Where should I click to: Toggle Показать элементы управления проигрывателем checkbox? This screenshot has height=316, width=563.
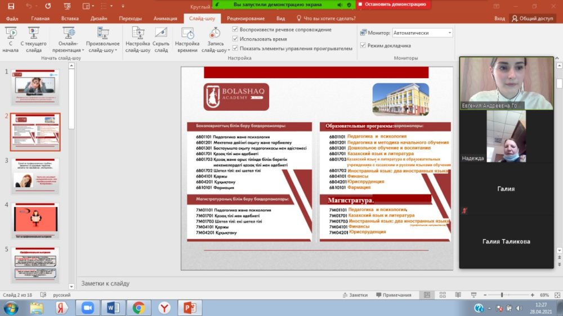pyautogui.click(x=235, y=48)
